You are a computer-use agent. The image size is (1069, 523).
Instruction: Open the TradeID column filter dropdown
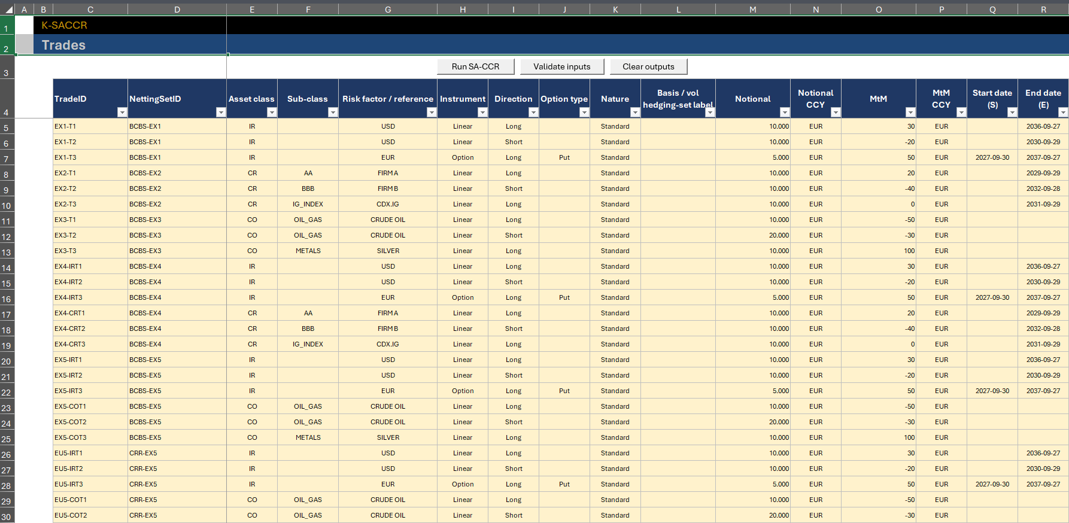coord(122,112)
